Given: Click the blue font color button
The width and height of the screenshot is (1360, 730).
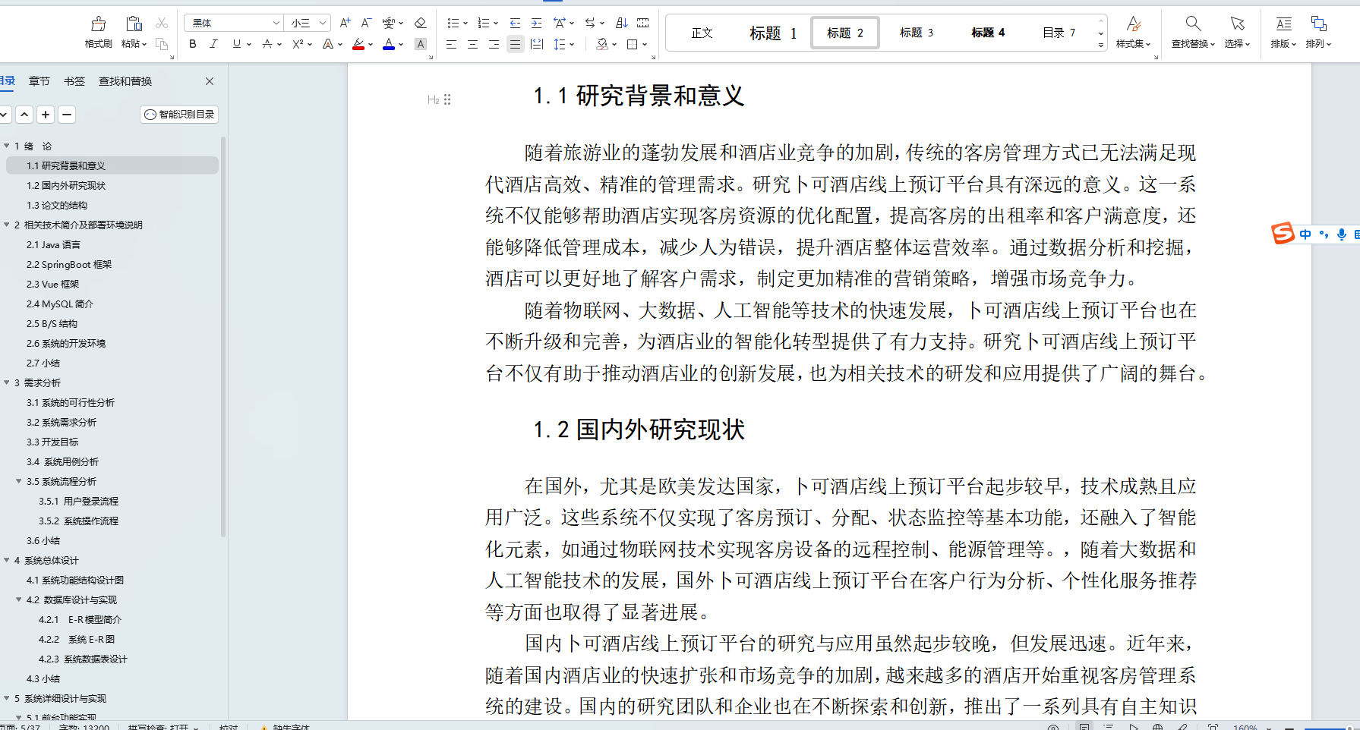Looking at the screenshot, I should 389,44.
